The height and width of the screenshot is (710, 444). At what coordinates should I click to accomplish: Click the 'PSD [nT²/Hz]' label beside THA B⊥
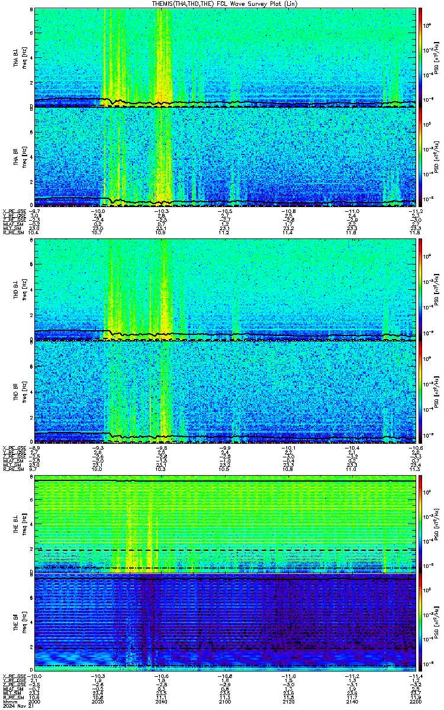coord(436,58)
